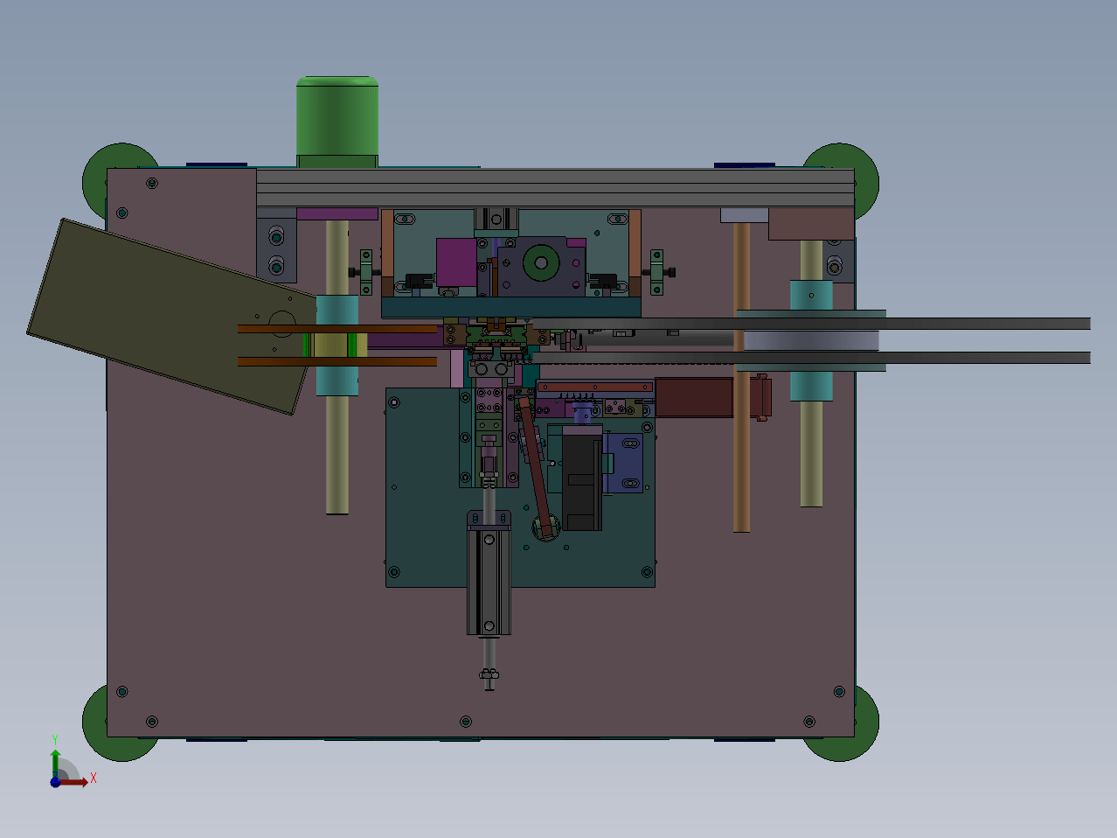The width and height of the screenshot is (1117, 838).
Task: Select the green cylindrical motor at top
Action: tap(337, 121)
